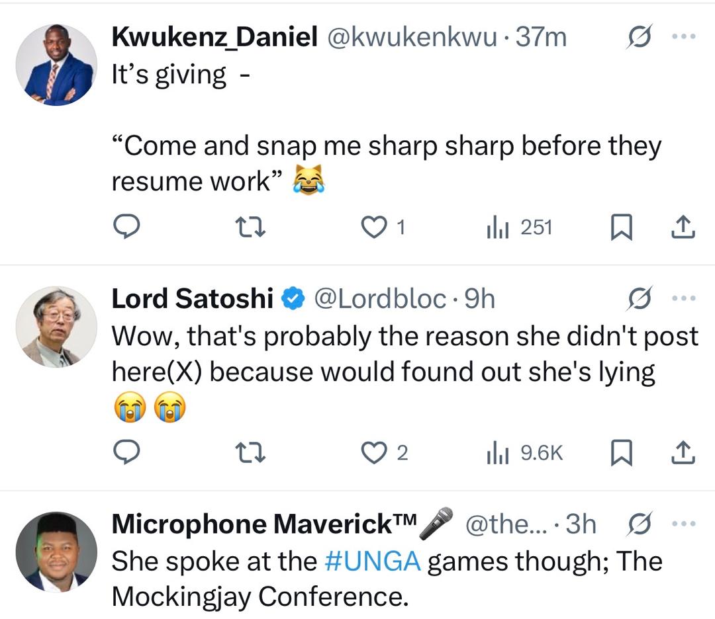Reply to Lord Satoshi's tweet
The height and width of the screenshot is (619, 715).
point(126,452)
